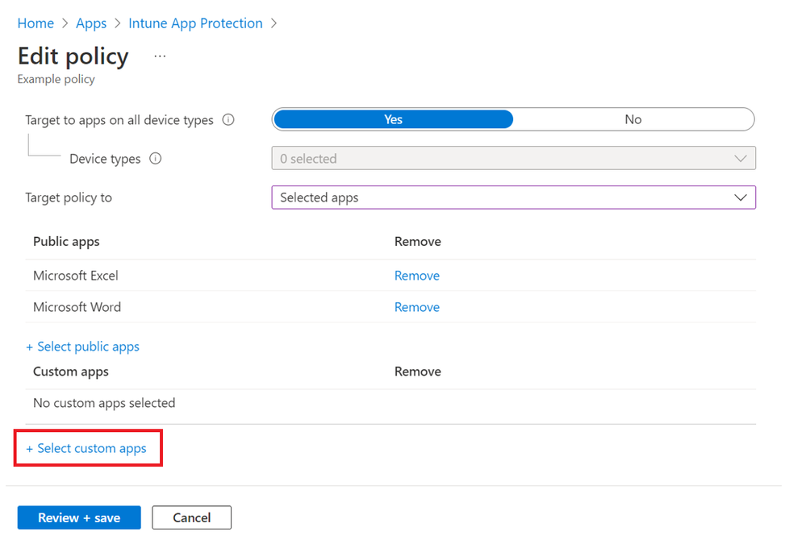Go to Home breadcrumb
Viewport: 806px width, 540px height.
coord(35,23)
